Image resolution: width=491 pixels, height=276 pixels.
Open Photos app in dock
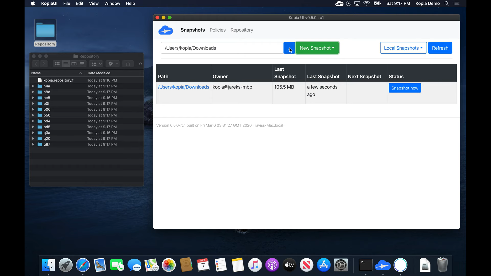[x=169, y=265]
